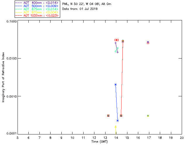Click the yellow triangle marker at 17 GMT
Image resolution: width=187 pixels, height=149 pixels.
pos(148,116)
